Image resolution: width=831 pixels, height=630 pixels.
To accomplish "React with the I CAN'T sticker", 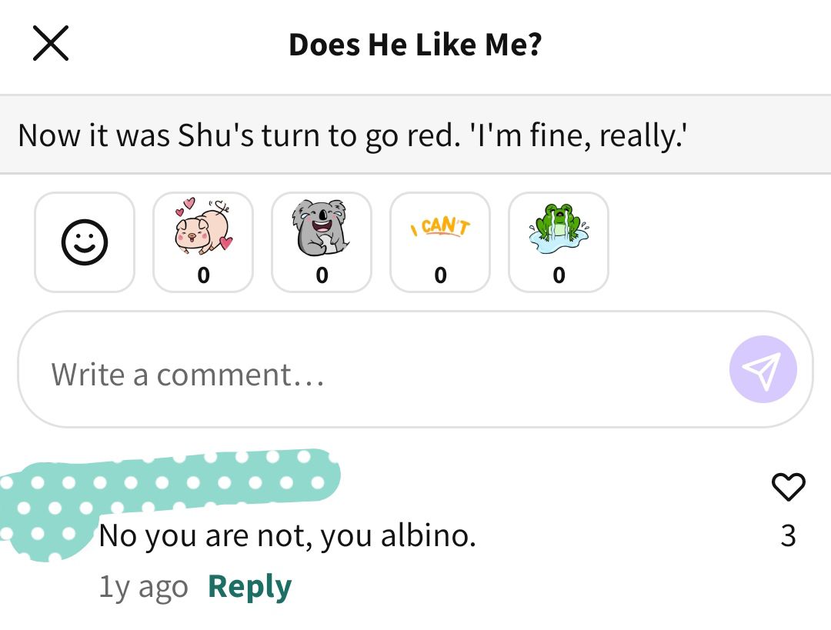I will [440, 242].
